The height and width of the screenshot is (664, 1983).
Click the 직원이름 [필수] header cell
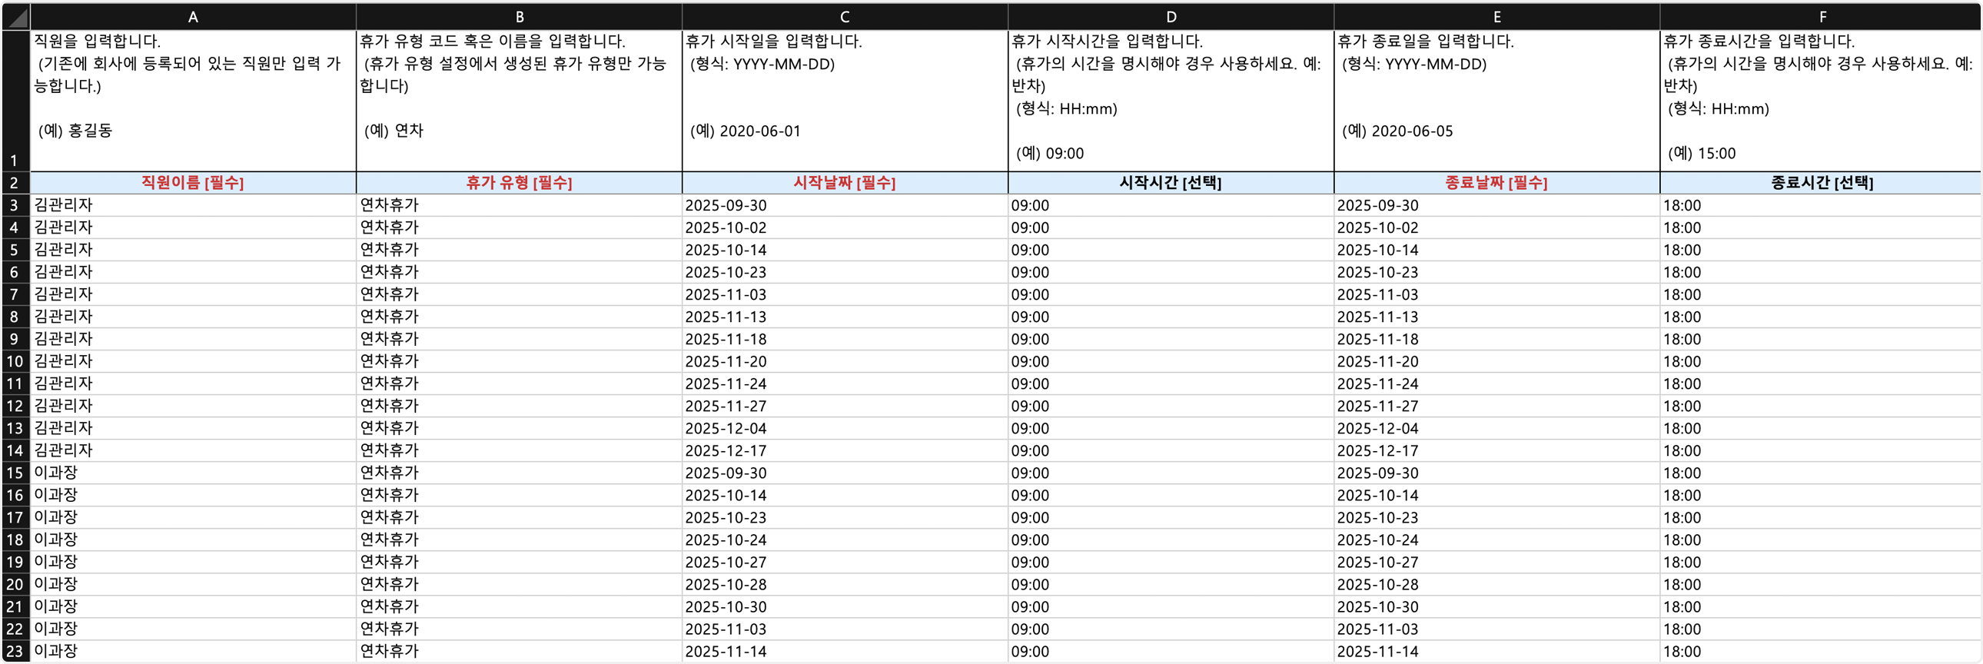point(192,183)
